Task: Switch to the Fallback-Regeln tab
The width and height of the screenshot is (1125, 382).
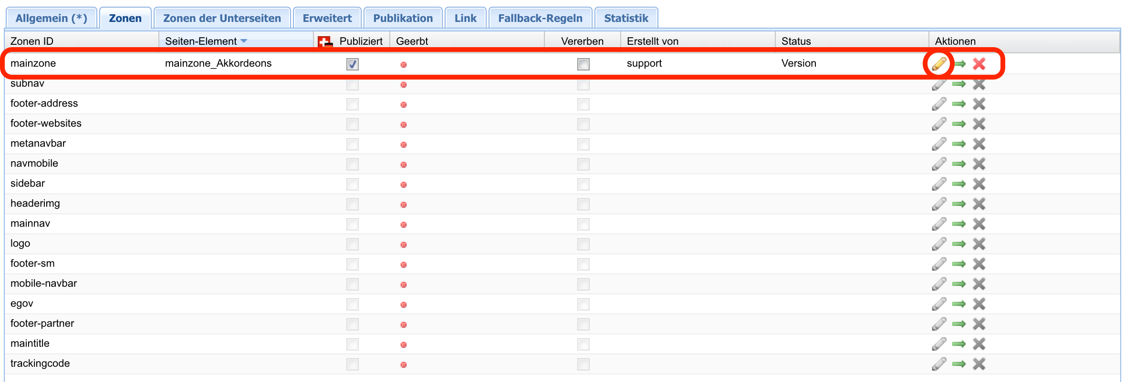Action: [x=541, y=18]
